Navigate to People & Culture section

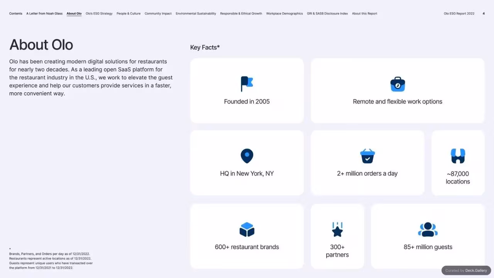[129, 14]
